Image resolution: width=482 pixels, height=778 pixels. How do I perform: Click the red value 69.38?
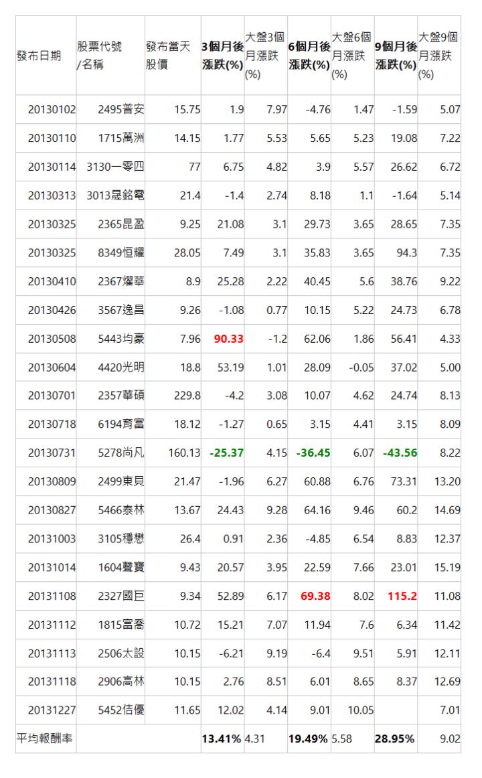click(x=315, y=597)
